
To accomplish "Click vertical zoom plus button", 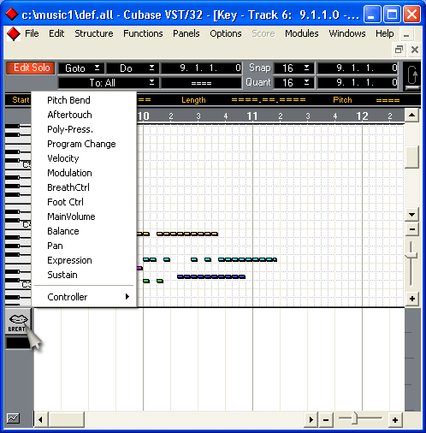I will (x=411, y=299).
